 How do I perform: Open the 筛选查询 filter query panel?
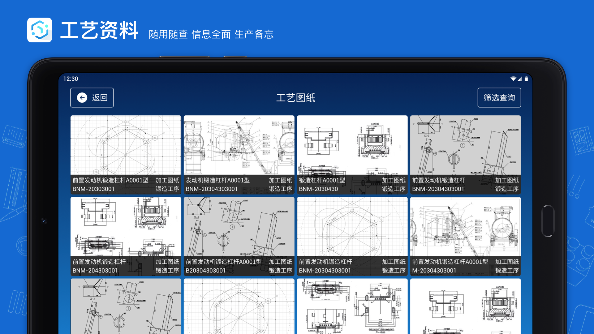(499, 97)
